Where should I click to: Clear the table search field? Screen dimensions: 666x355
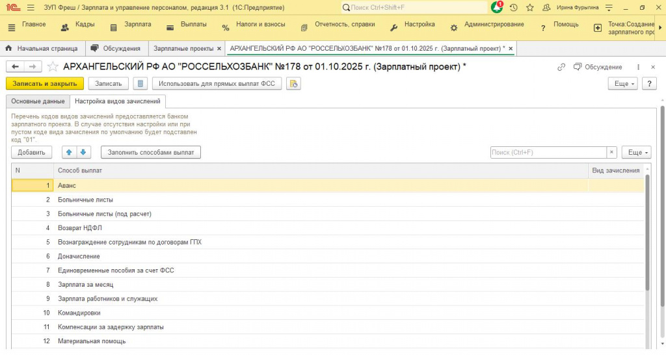(611, 152)
